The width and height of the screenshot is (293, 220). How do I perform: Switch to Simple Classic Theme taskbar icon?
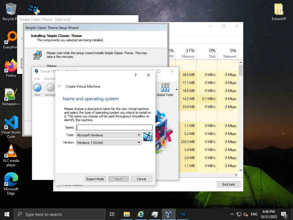click(x=183, y=214)
